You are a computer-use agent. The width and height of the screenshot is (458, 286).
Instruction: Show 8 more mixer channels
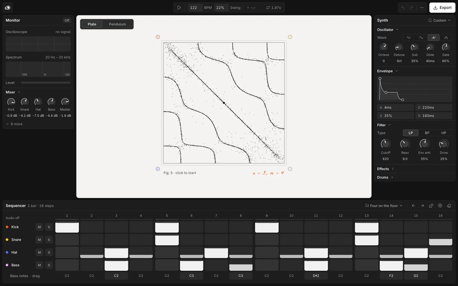tap(14, 124)
